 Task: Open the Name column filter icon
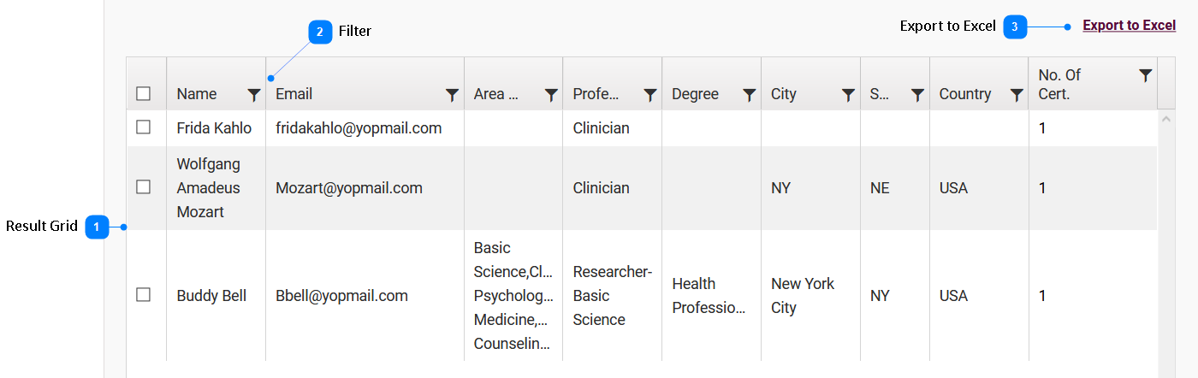[x=254, y=95]
